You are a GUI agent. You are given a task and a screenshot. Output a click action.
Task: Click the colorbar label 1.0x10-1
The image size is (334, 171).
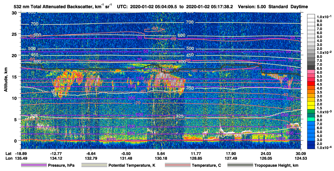[324, 17]
